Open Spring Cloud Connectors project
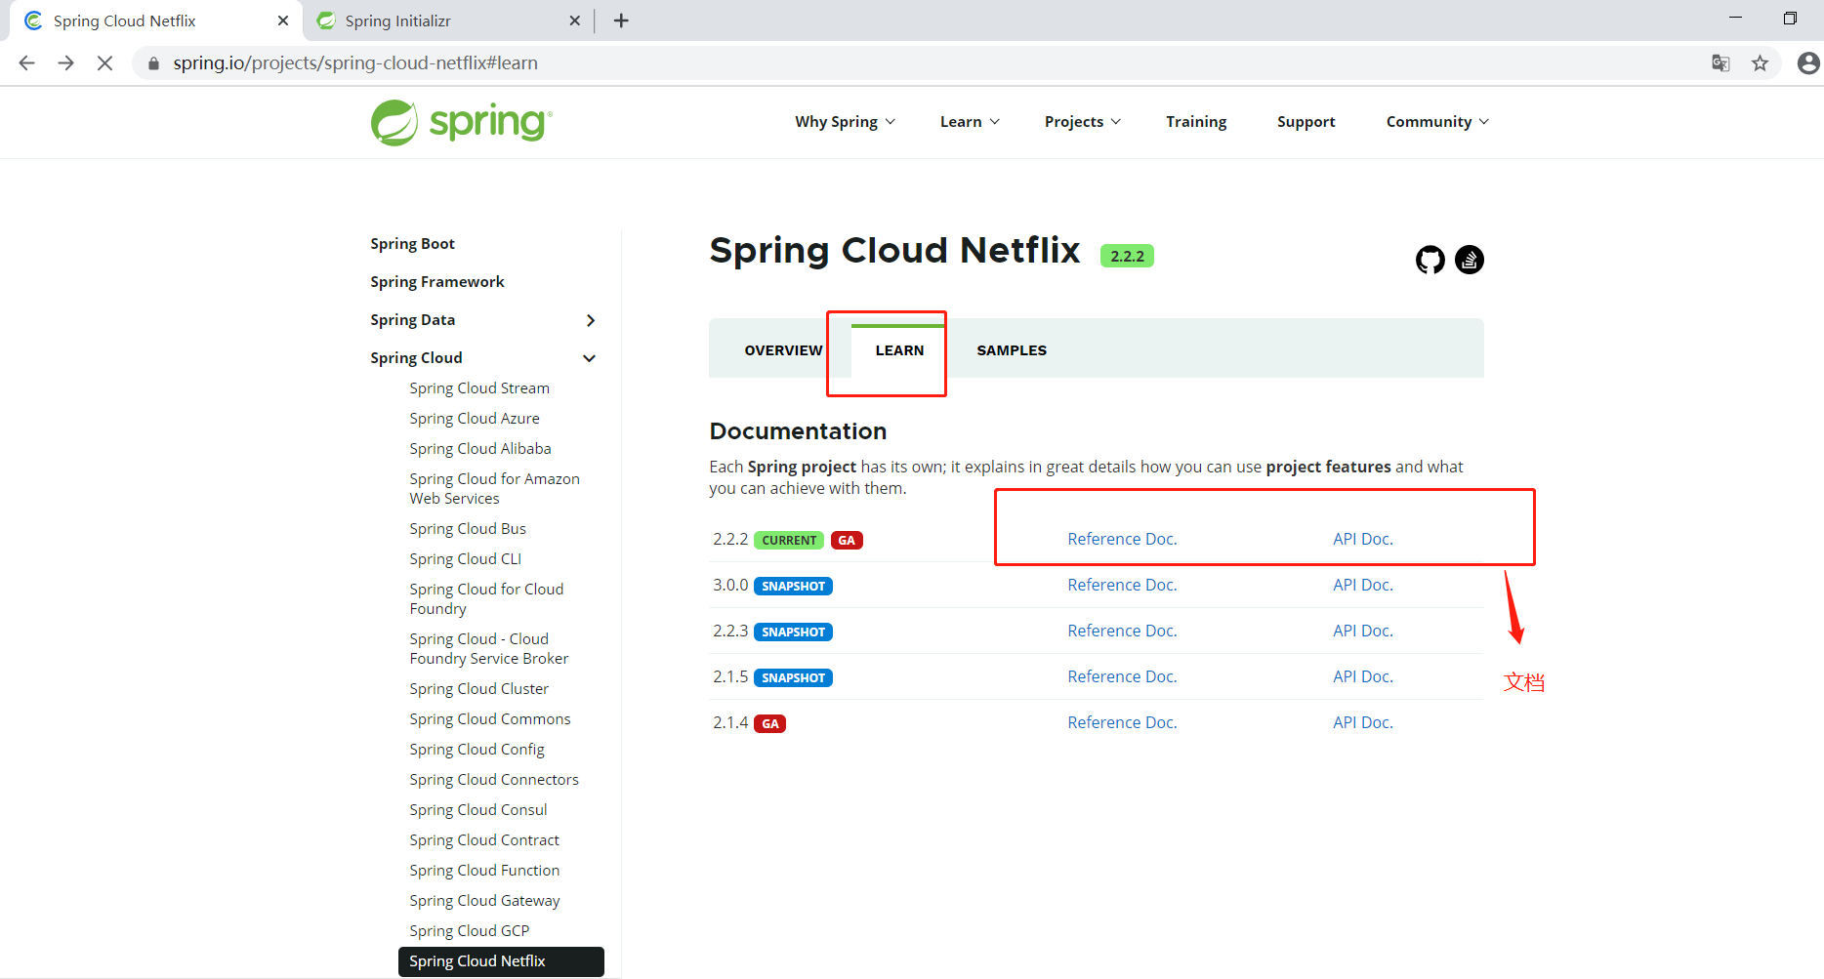This screenshot has height=979, width=1824. 494,780
